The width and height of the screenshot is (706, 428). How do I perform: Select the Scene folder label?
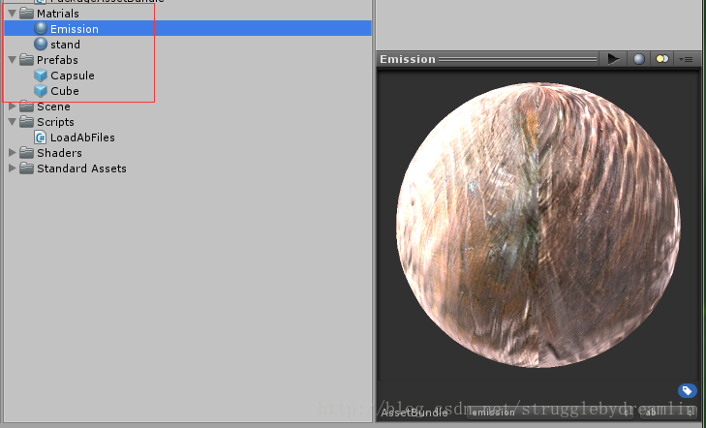tap(53, 107)
